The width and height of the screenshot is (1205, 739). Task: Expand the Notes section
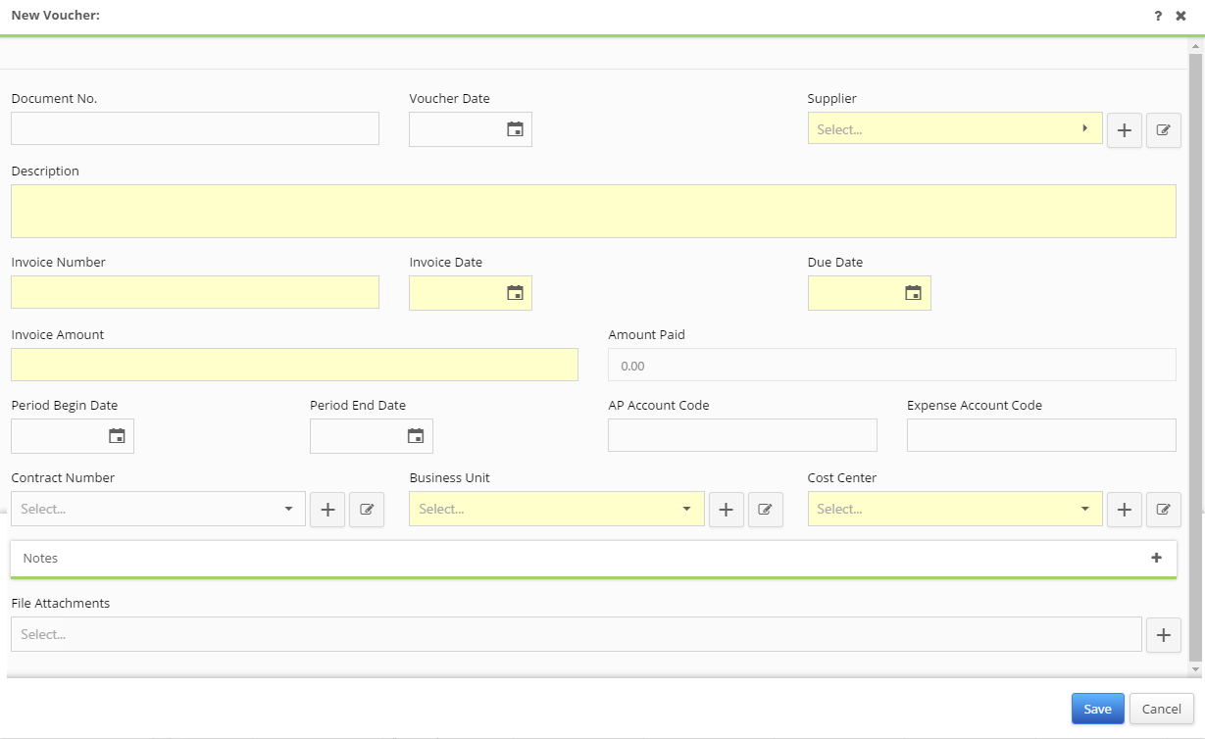pos(1156,558)
